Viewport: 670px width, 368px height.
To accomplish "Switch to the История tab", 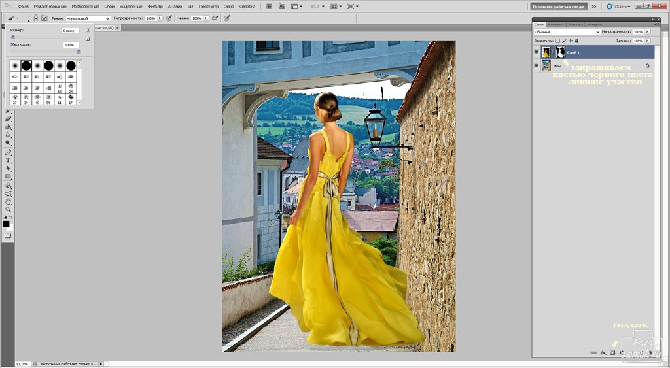I will 595,24.
